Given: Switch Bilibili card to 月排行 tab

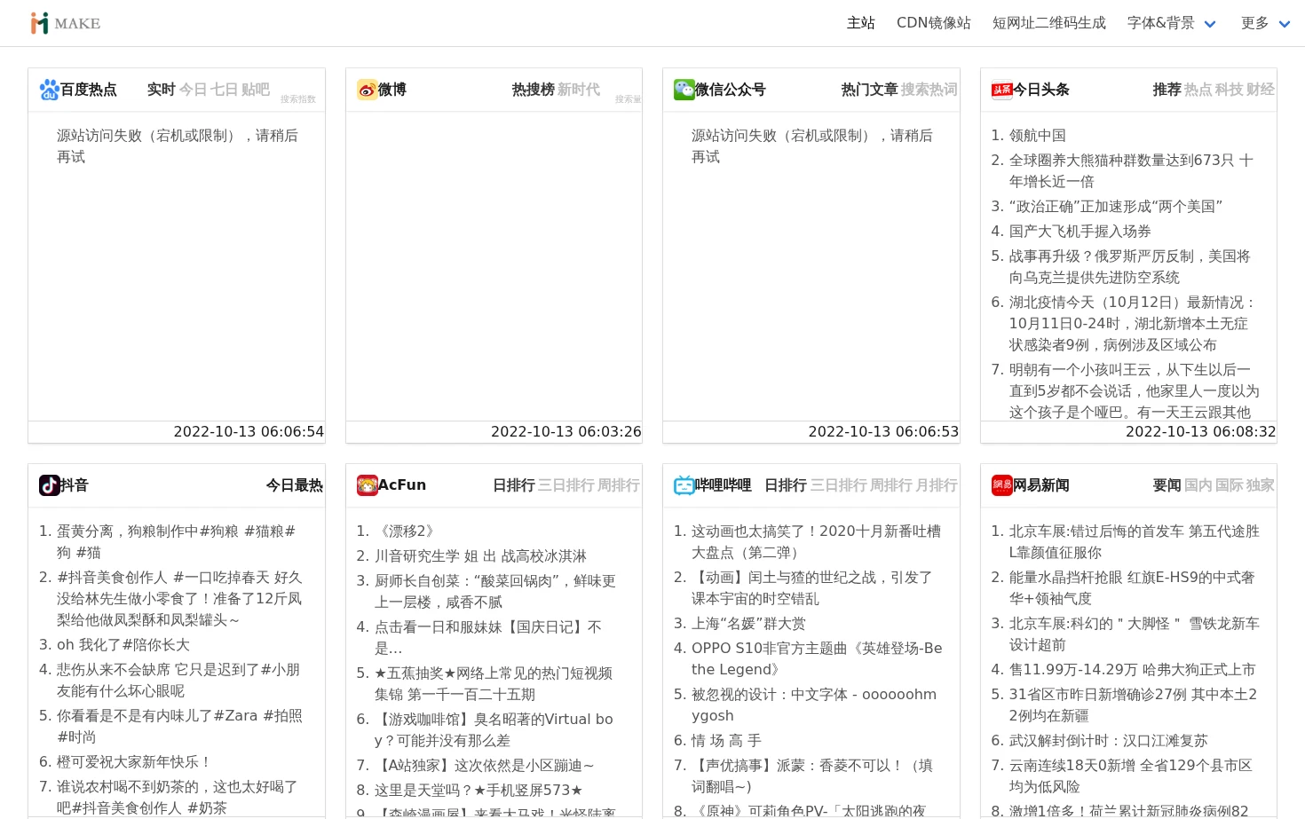Looking at the screenshot, I should pos(936,485).
